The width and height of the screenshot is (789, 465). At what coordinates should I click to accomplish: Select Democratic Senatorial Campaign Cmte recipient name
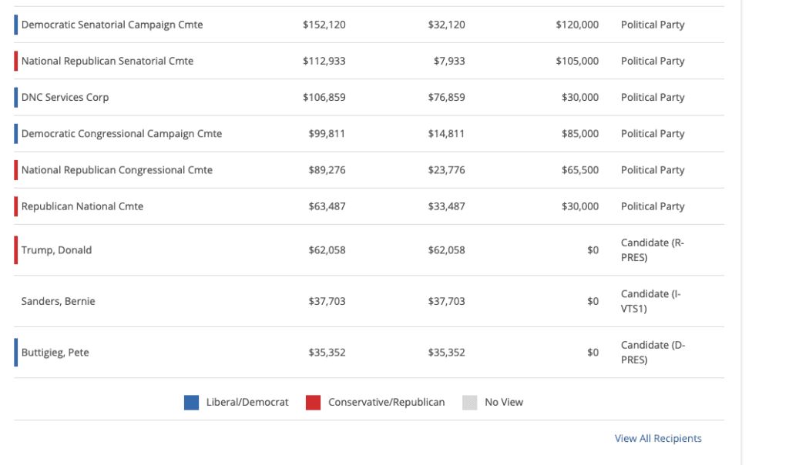(112, 25)
